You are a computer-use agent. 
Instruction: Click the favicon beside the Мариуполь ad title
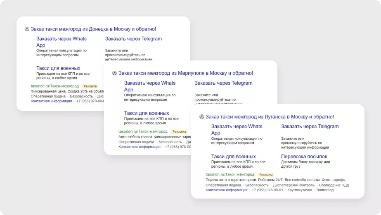click(x=114, y=73)
